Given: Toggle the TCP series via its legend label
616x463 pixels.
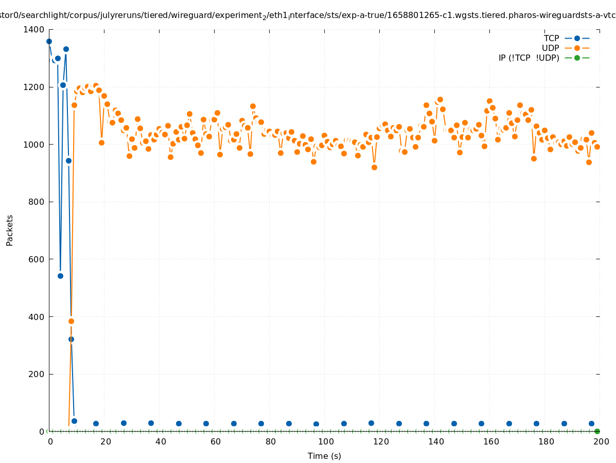Looking at the screenshot, I should coord(551,38).
